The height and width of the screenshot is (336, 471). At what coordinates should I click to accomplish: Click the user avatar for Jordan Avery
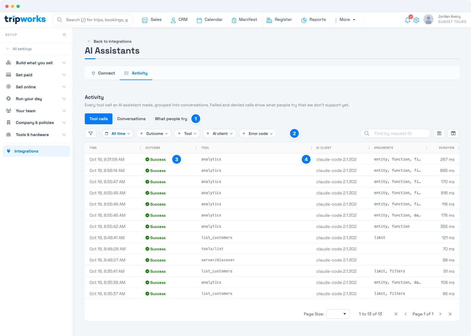click(x=428, y=19)
